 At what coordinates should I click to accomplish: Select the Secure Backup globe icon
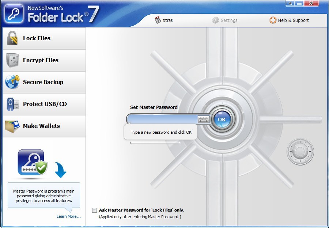(x=11, y=82)
